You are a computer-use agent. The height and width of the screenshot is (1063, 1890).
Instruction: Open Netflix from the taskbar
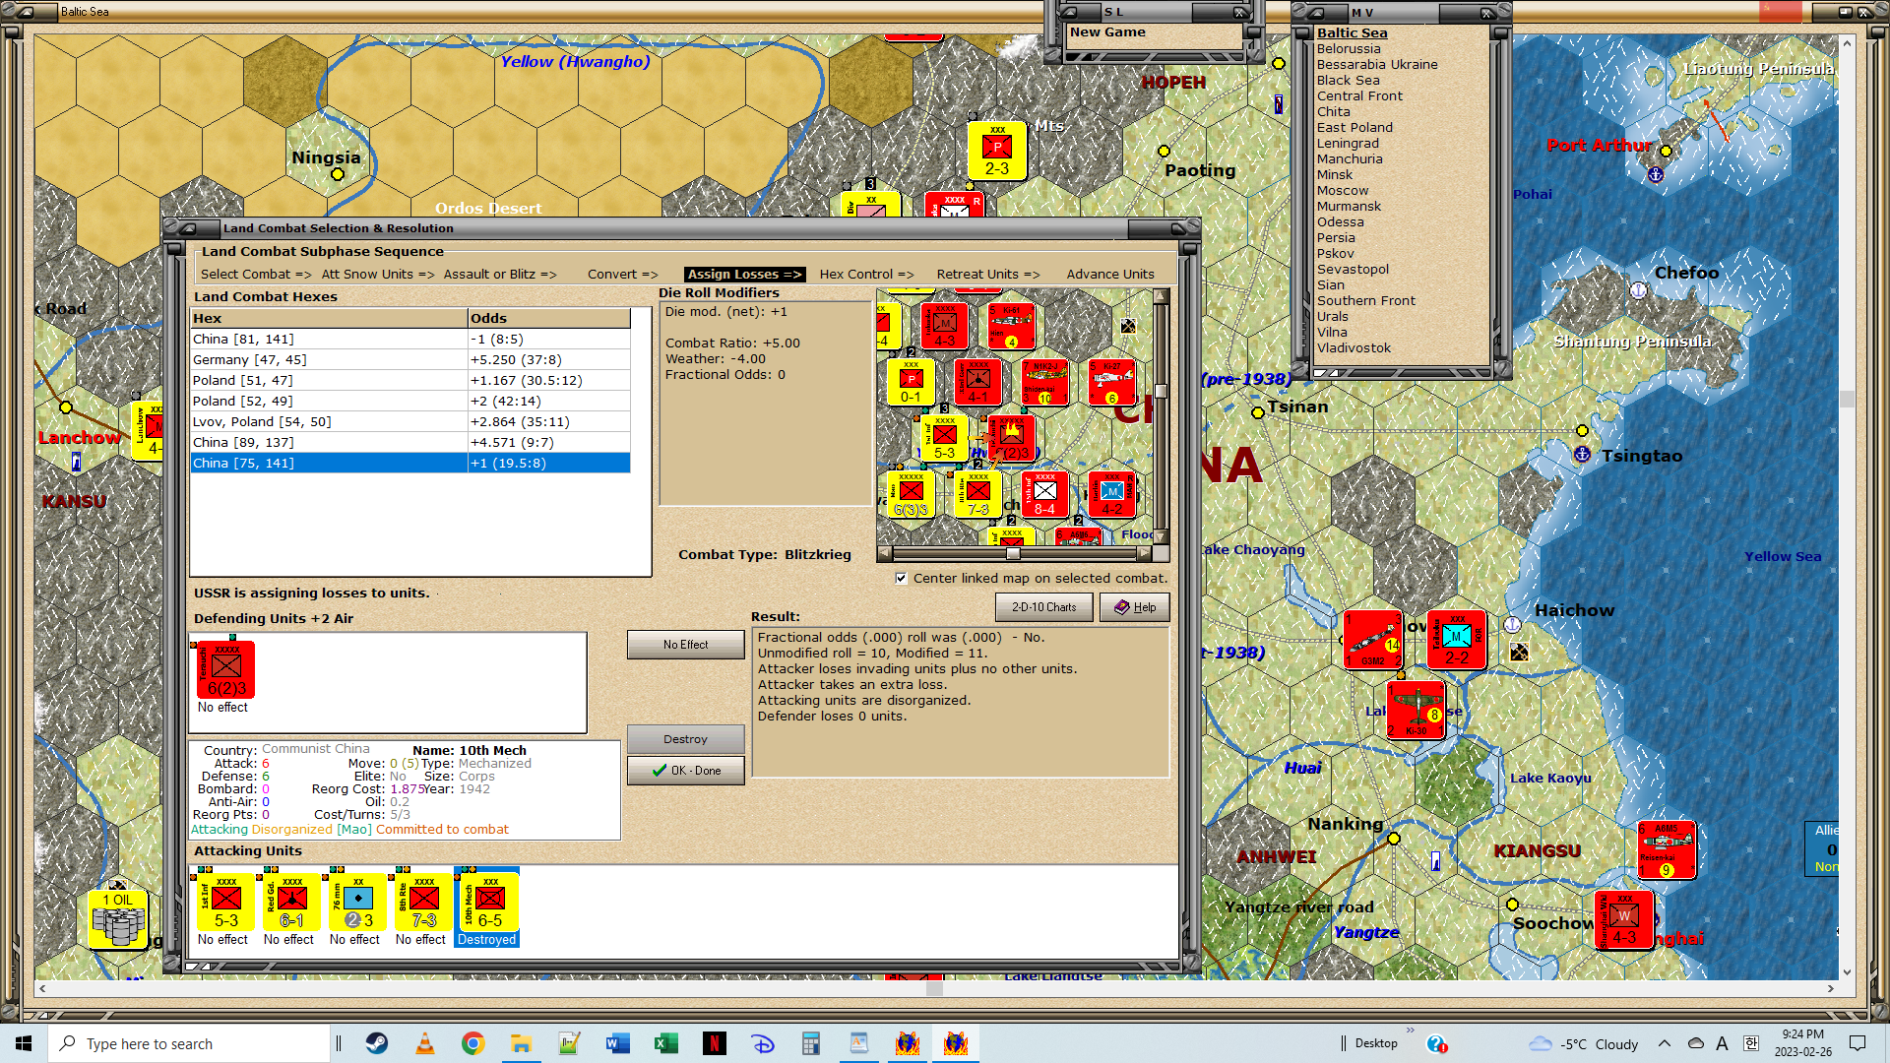(715, 1043)
